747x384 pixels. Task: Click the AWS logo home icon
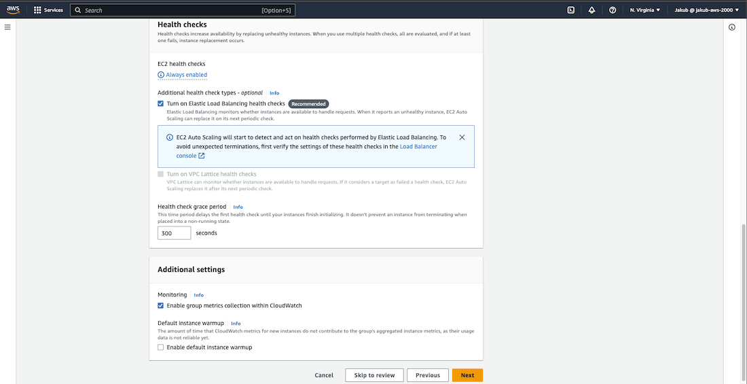pos(13,10)
